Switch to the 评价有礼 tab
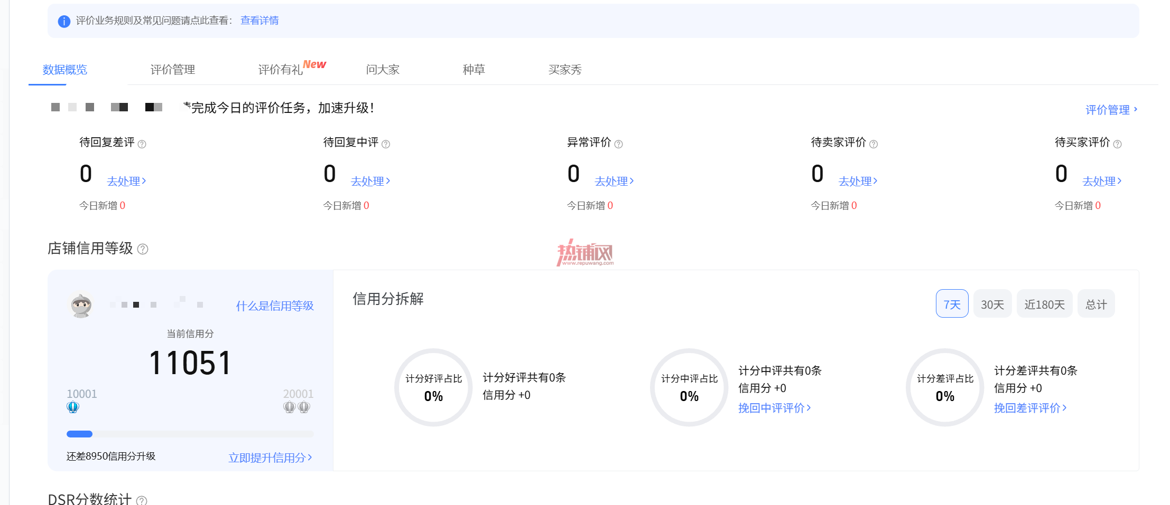This screenshot has height=505, width=1170. [292, 69]
